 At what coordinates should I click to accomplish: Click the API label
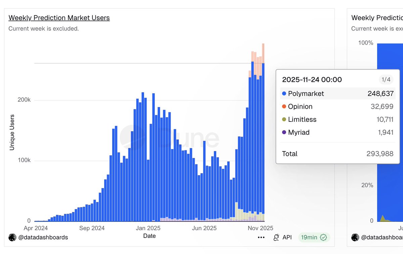point(287,238)
